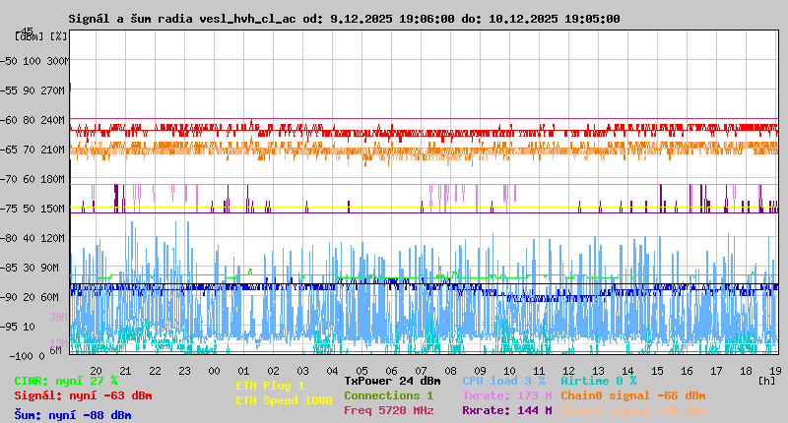Click the Rxrate 144 M legend entry
Viewport: 788px width, 423px height.
(506, 410)
